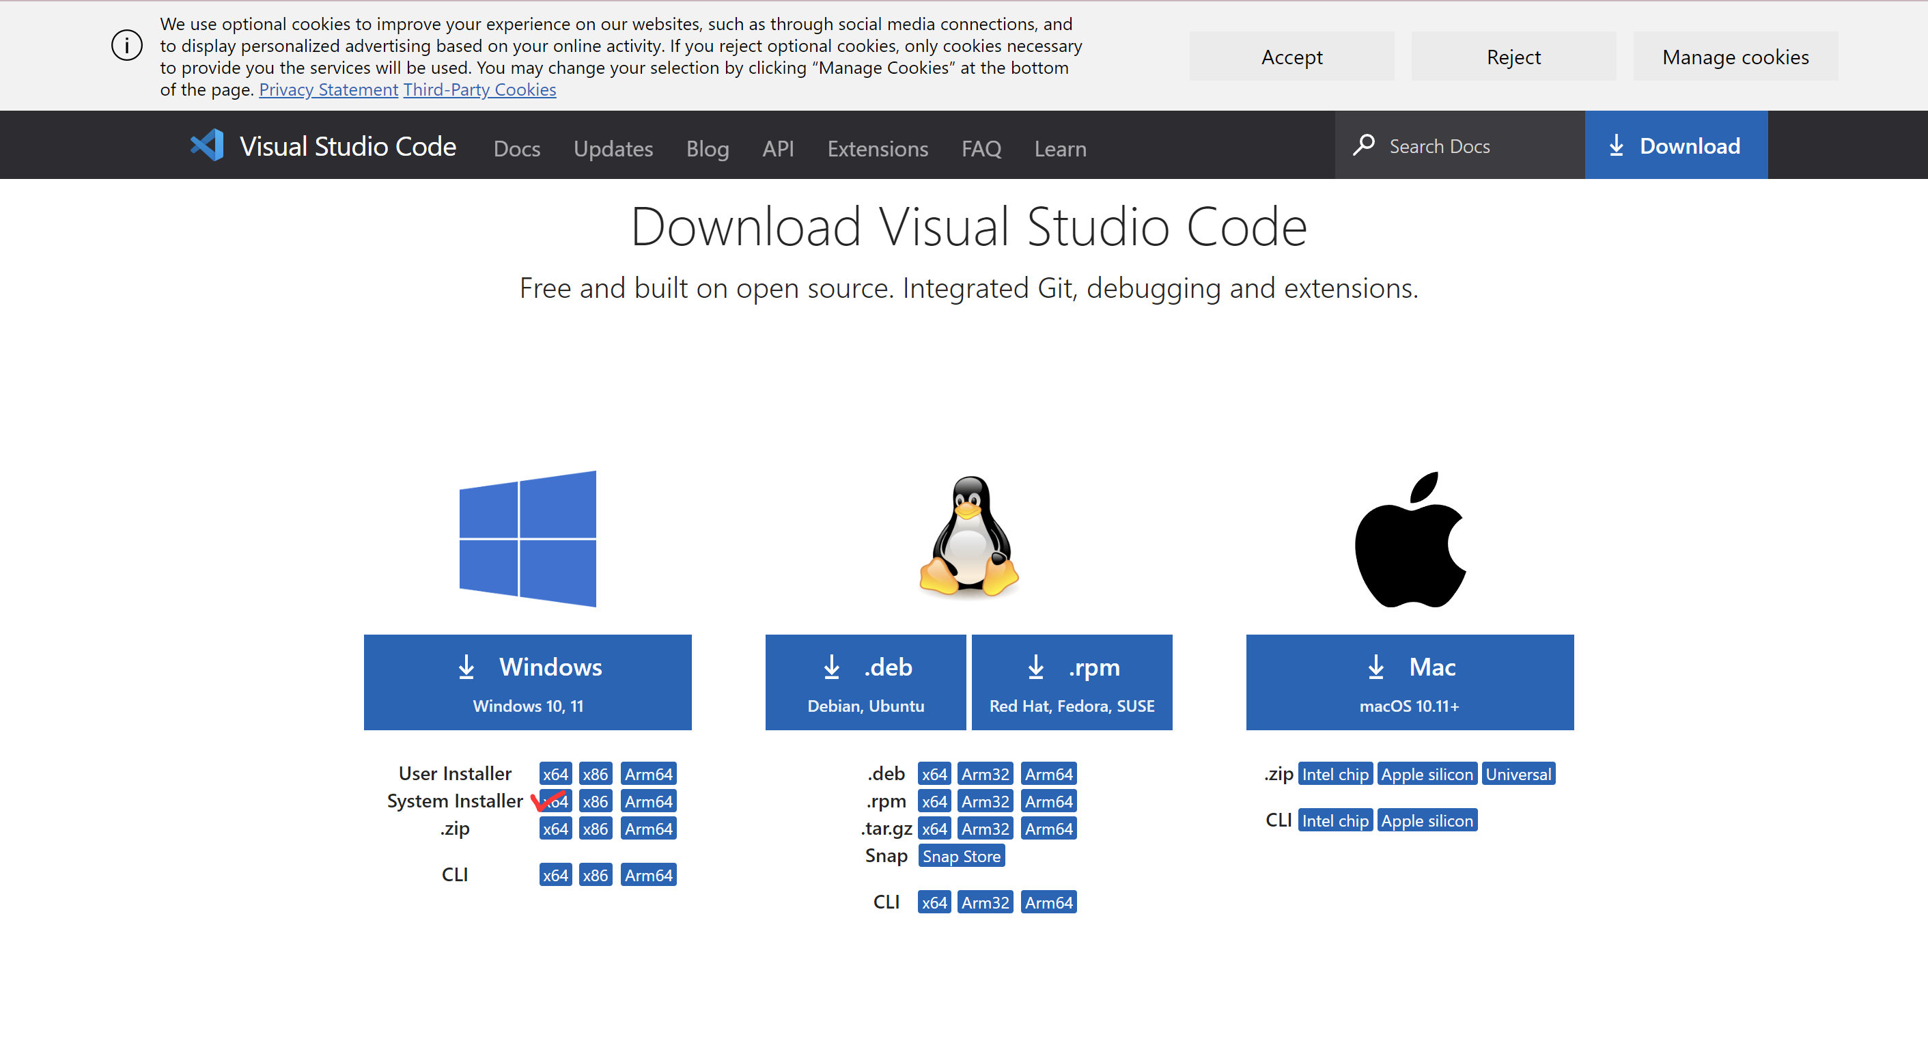The height and width of the screenshot is (1052, 1928).
Task: Reject optional cookies
Action: (x=1513, y=57)
